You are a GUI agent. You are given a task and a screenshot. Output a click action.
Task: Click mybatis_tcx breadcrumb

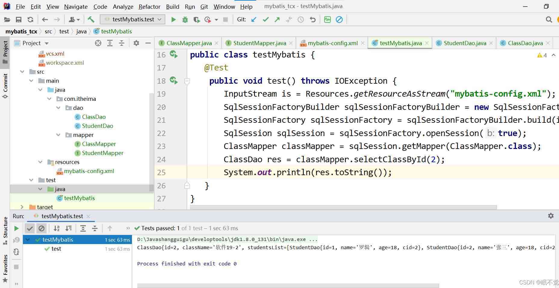[x=21, y=31]
